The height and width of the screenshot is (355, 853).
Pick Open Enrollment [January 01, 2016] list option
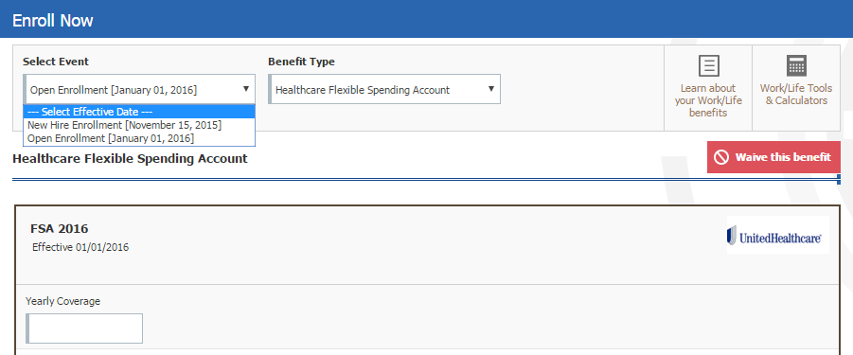pyautogui.click(x=139, y=138)
